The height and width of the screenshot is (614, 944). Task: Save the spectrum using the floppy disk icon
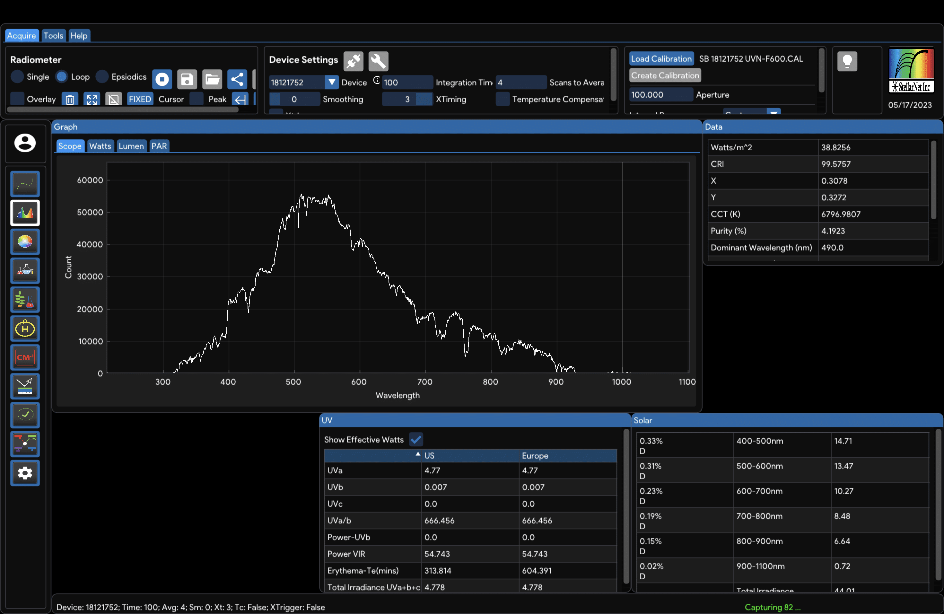[x=187, y=79]
